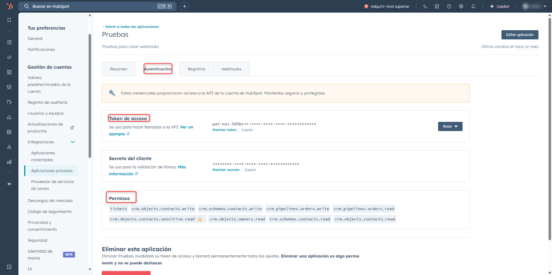Switch to the Registros tab

pos(196,69)
